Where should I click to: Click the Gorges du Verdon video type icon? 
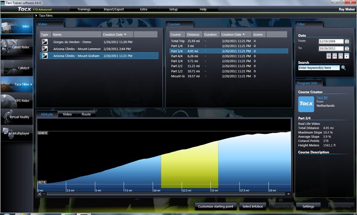(45, 42)
